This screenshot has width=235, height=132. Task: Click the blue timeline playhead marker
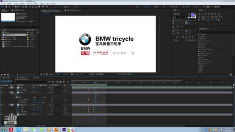96,83
